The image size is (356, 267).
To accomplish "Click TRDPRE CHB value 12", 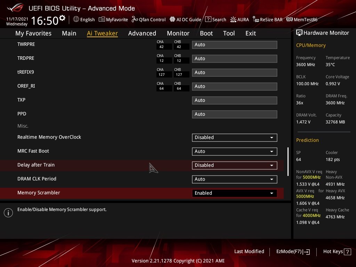I will click(x=179, y=60).
